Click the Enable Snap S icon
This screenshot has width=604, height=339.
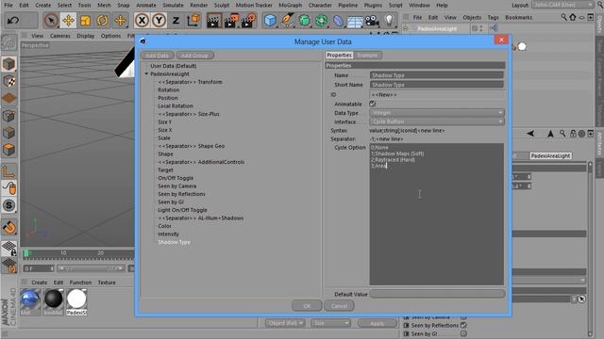click(x=8, y=205)
